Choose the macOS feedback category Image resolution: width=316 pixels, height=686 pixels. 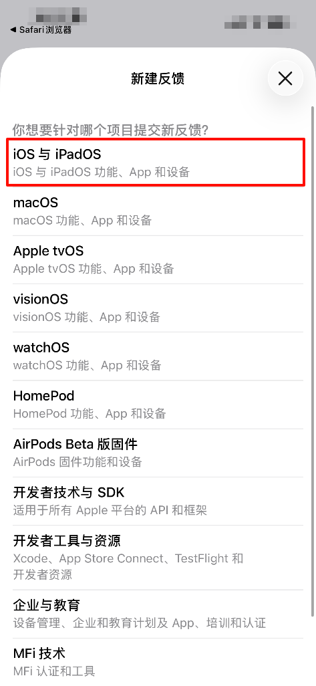pyautogui.click(x=158, y=211)
